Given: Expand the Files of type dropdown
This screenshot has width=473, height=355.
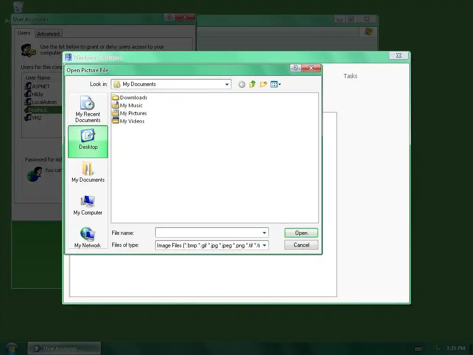Looking at the screenshot, I should pos(264,245).
